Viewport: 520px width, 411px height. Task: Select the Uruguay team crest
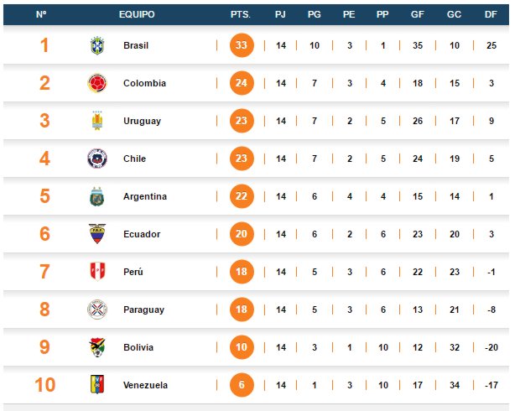[97, 121]
